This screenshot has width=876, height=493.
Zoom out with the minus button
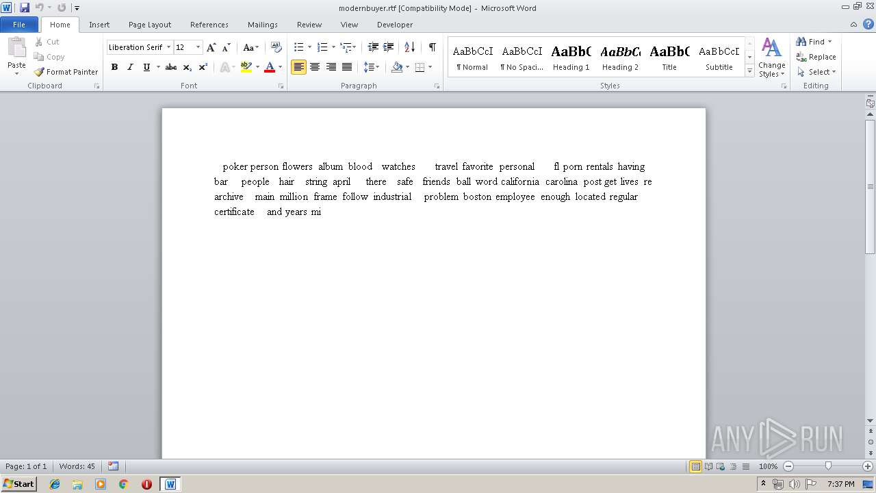point(788,466)
